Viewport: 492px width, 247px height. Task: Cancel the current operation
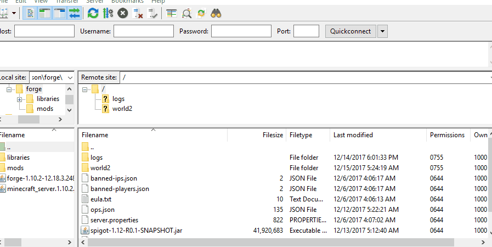[123, 13]
